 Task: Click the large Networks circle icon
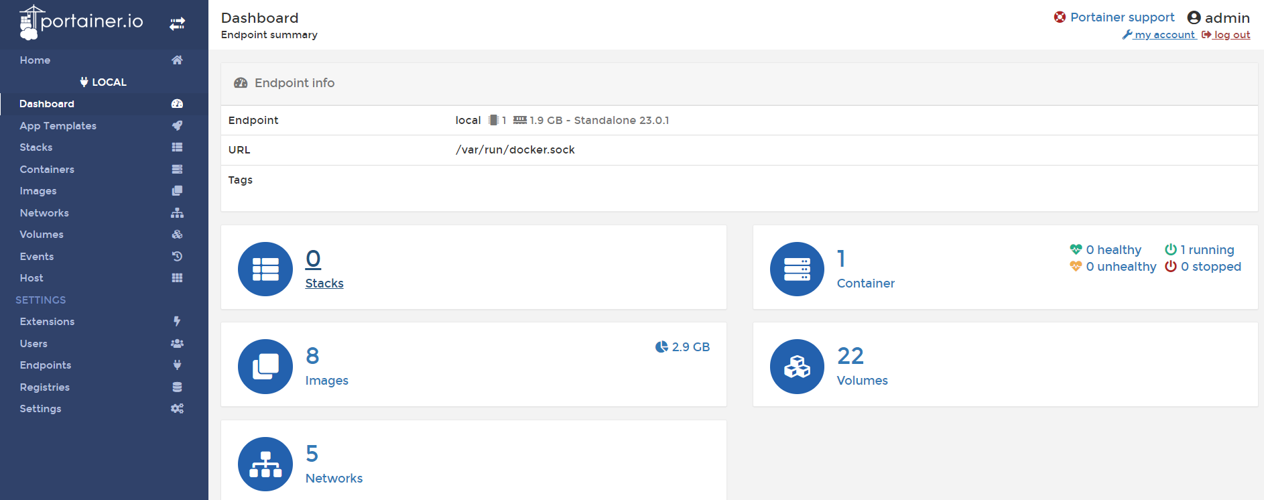pos(265,464)
